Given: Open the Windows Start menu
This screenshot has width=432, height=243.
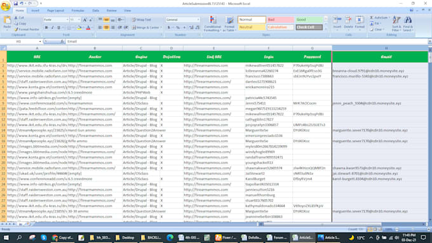Looking at the screenshot, I should pos(6,237).
